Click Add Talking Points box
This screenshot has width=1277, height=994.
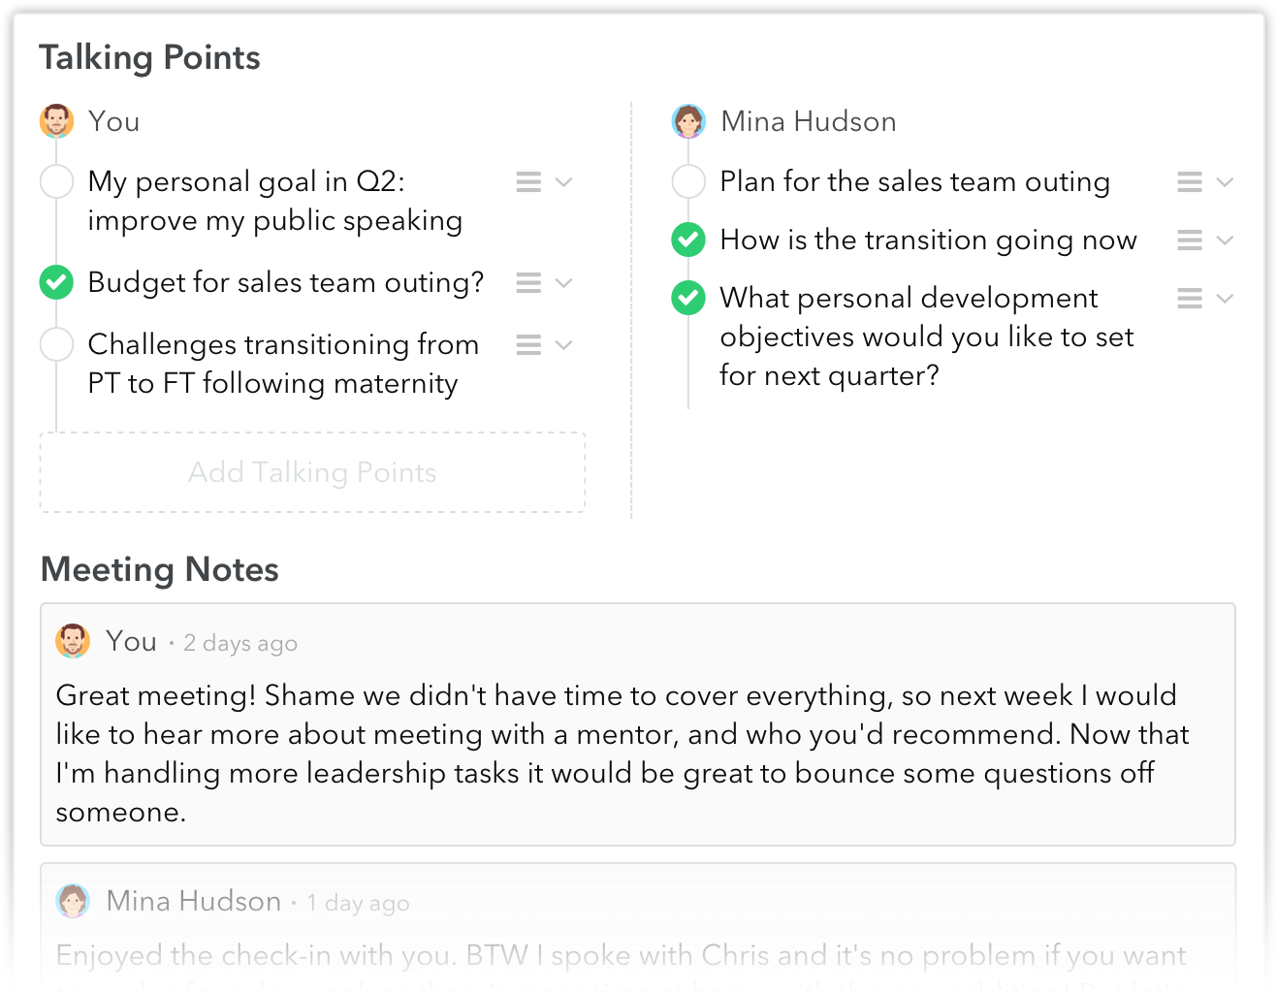point(312,472)
